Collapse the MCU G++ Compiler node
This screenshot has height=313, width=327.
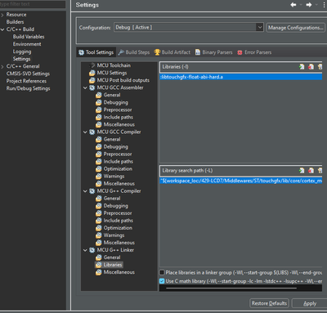pos(85,191)
